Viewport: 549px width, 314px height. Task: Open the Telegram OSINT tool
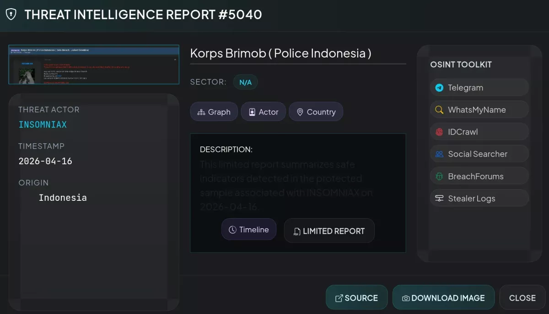pos(479,88)
